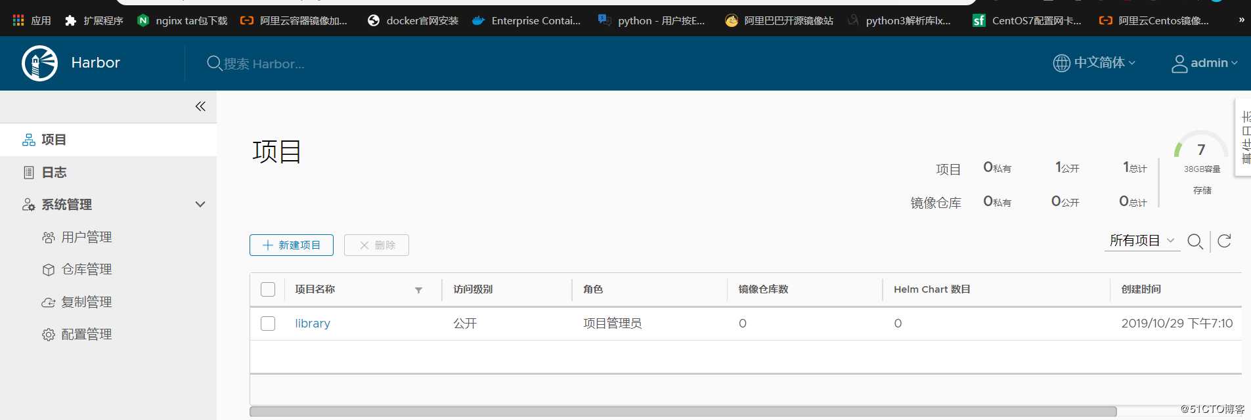Image resolution: width=1251 pixels, height=420 pixels.
Task: Sort by the Helm Chart 数目 column header
Action: pos(932,289)
